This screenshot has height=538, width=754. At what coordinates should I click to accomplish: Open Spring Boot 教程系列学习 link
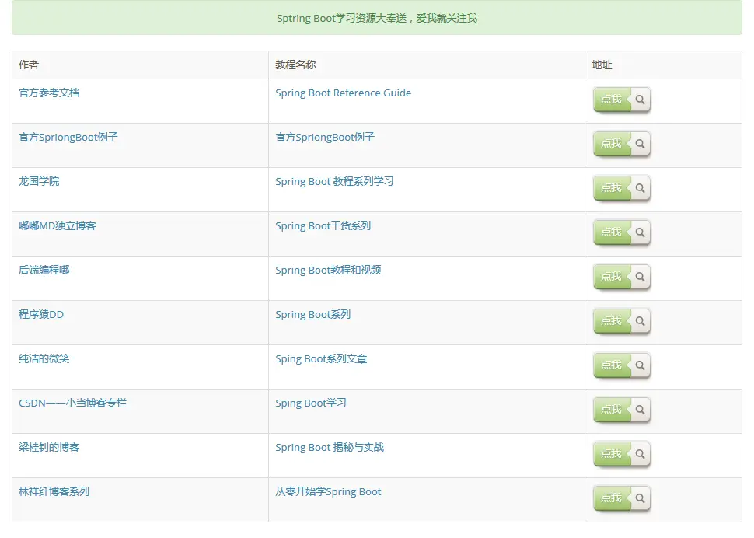pos(334,181)
